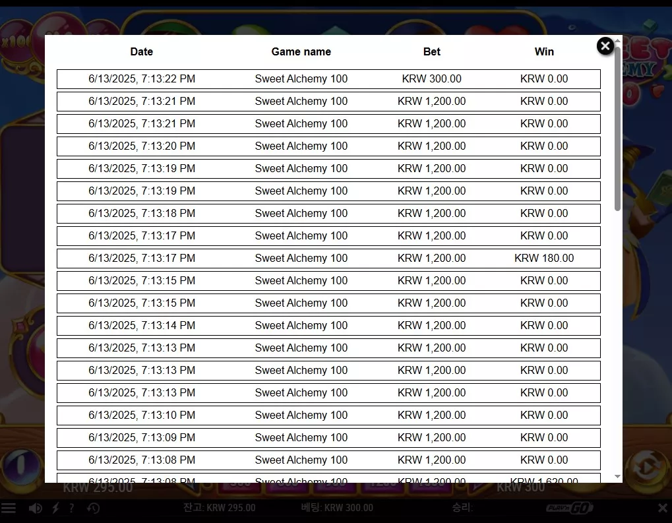
Task: Click the bet amount in the 7:13:18 PM row
Action: tap(431, 214)
